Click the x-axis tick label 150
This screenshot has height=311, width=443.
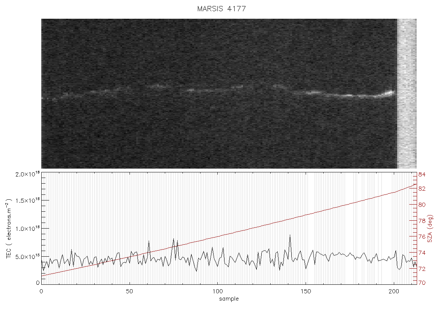point(306,291)
